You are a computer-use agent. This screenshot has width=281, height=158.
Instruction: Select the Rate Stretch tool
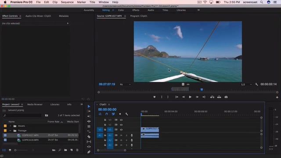[x=89, y=126]
